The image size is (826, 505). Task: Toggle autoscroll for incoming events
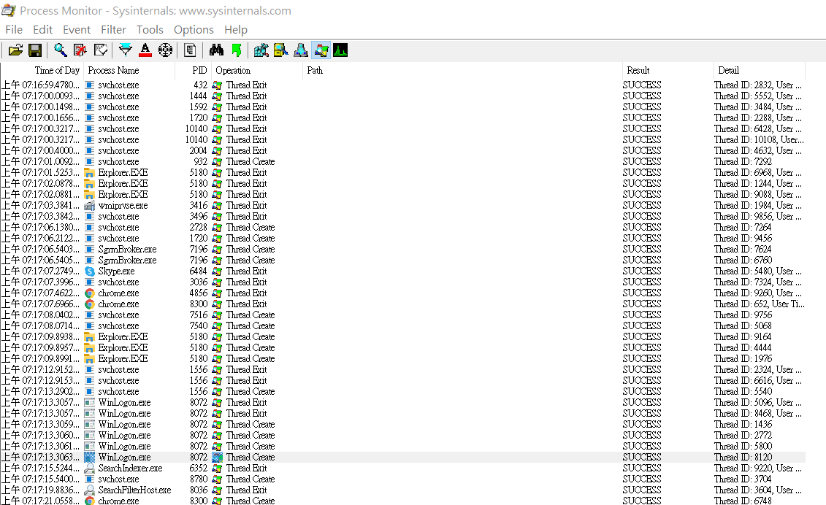(100, 50)
